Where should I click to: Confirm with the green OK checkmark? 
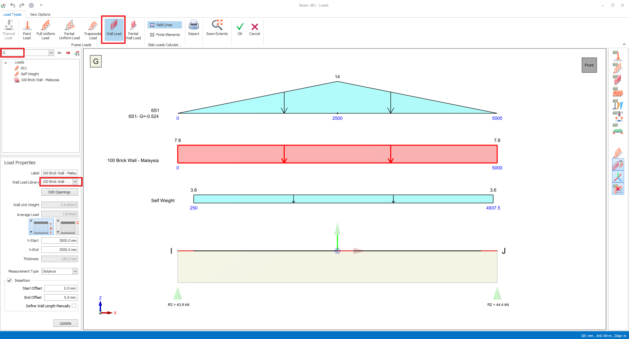[x=240, y=28]
